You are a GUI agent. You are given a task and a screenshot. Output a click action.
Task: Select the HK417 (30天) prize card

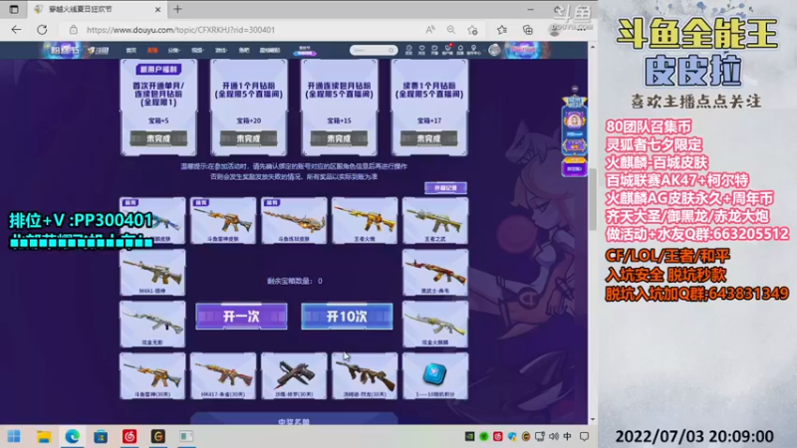point(223,376)
